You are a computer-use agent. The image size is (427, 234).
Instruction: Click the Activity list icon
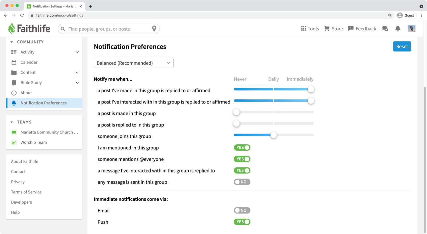point(14,52)
